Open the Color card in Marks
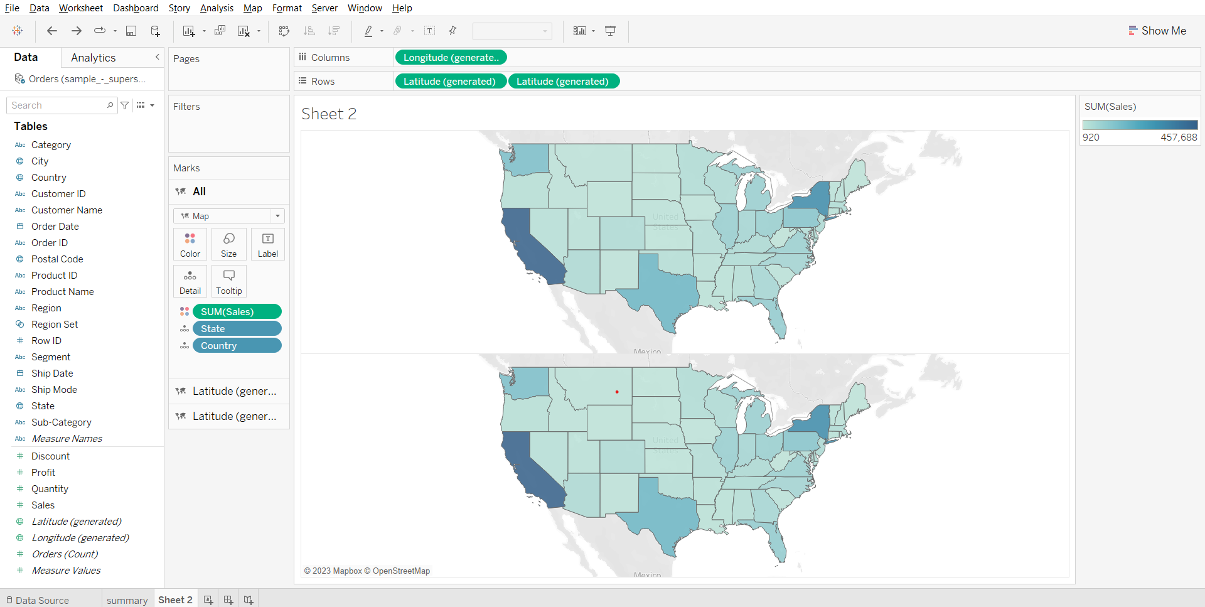Image resolution: width=1205 pixels, height=607 pixels. [190, 244]
